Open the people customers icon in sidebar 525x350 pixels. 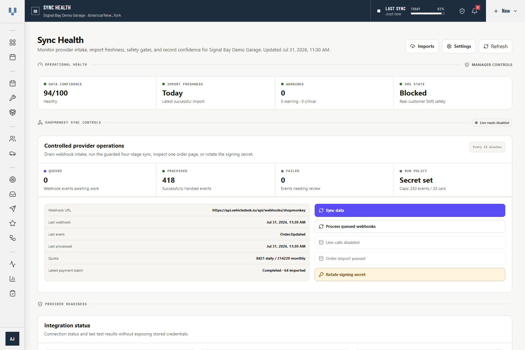(12, 139)
